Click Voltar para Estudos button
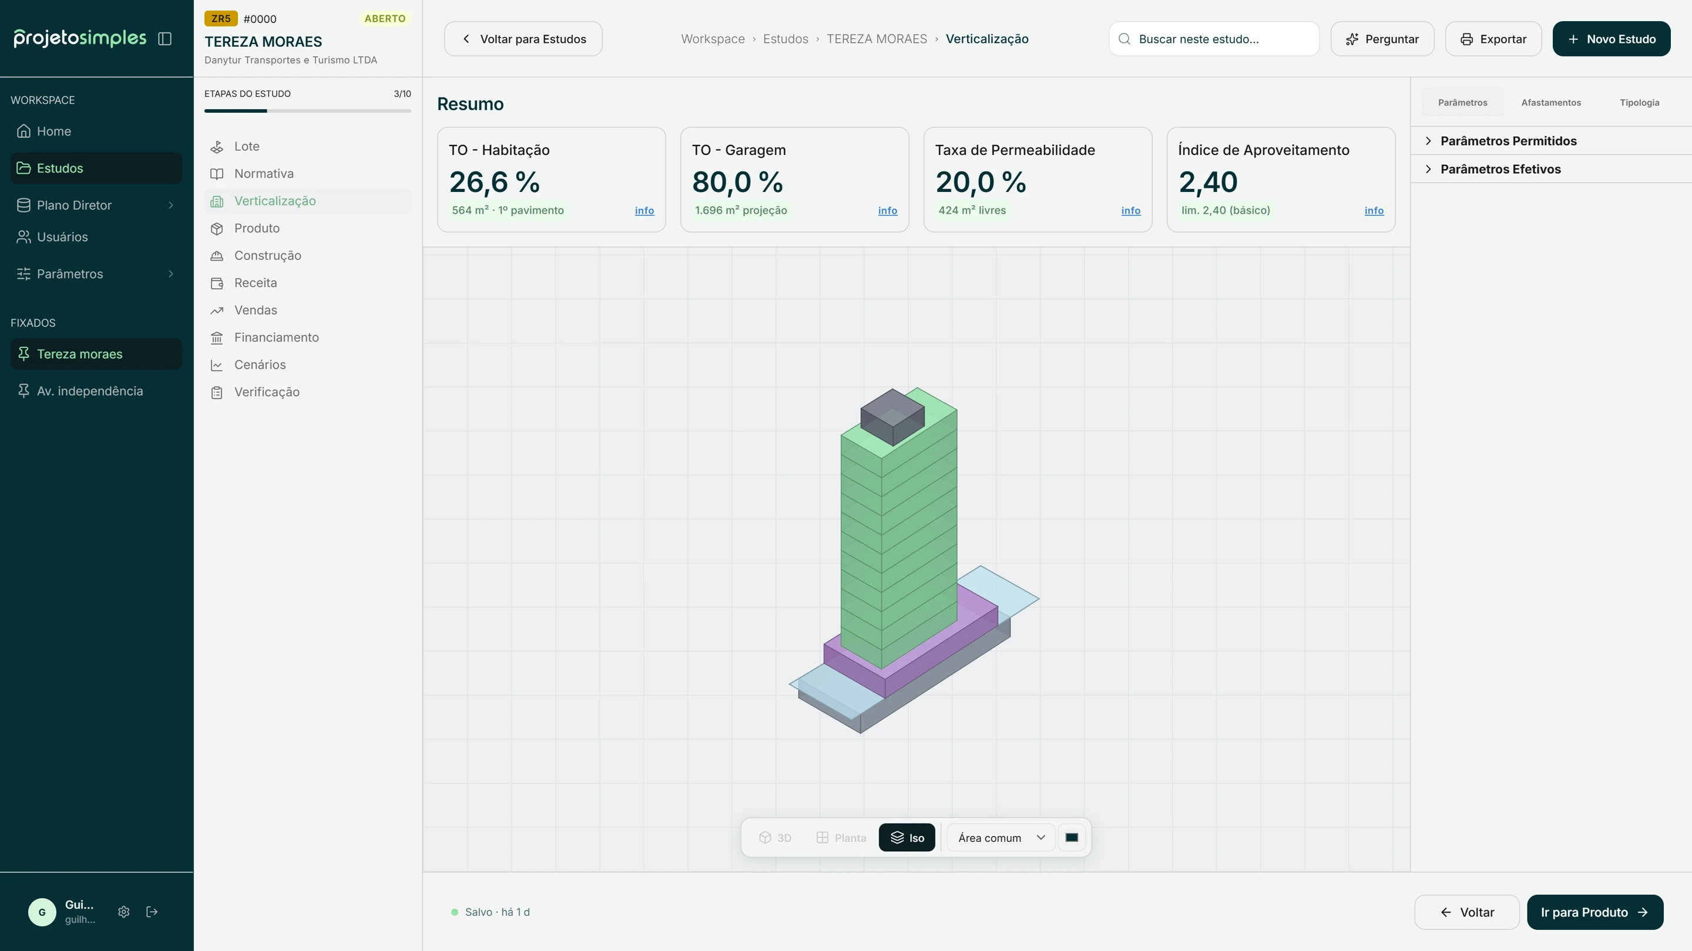 [x=523, y=39]
